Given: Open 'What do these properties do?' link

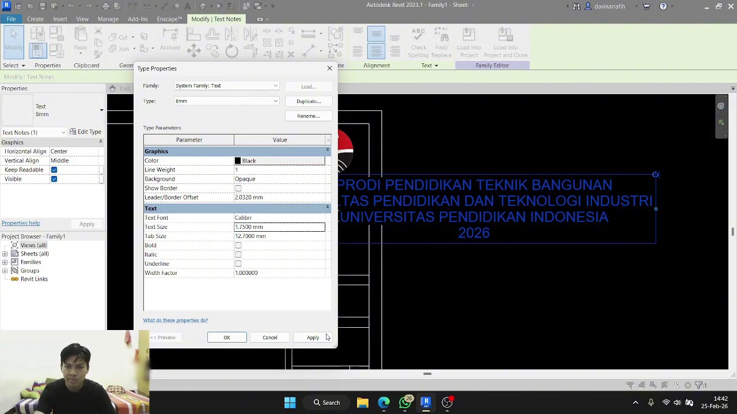Looking at the screenshot, I should click(x=176, y=320).
